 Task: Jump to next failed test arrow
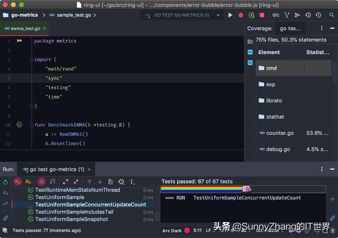[100, 182]
